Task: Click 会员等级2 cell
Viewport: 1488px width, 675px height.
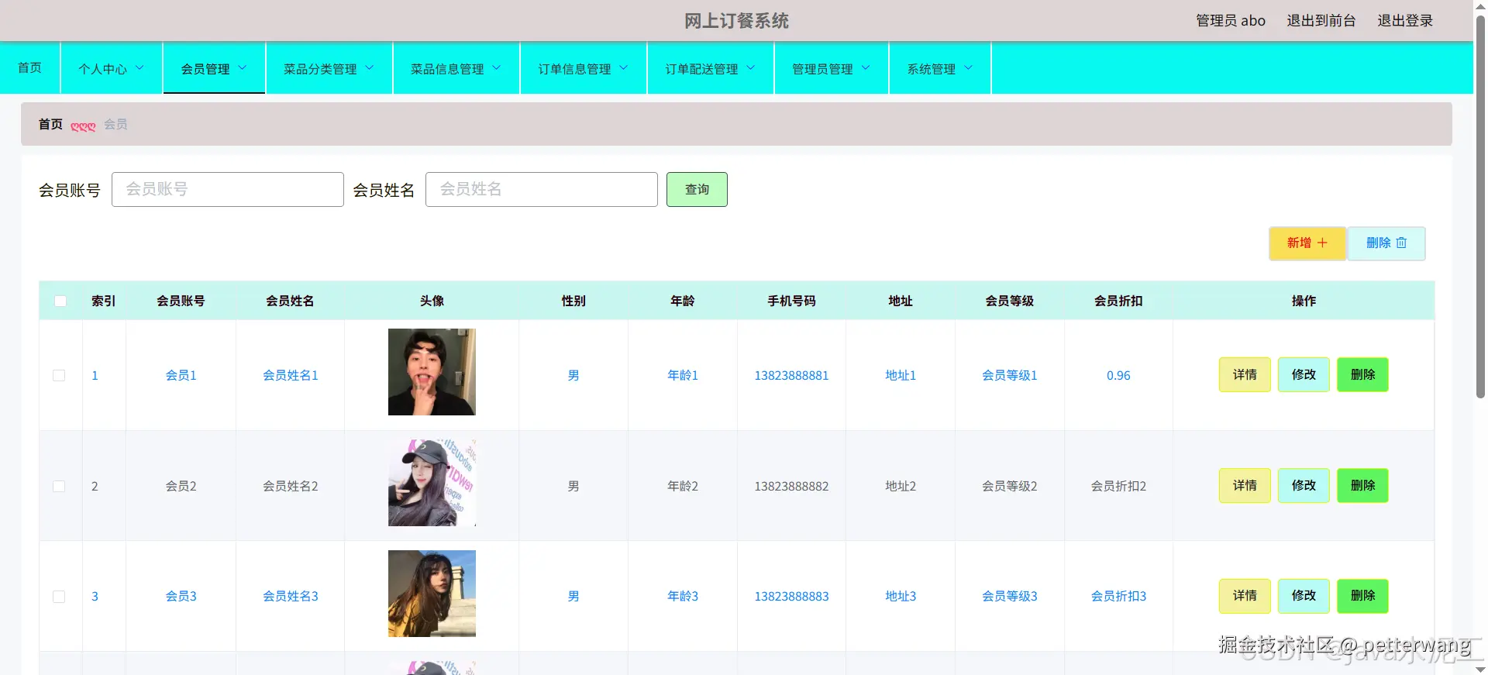Action: pos(1009,486)
